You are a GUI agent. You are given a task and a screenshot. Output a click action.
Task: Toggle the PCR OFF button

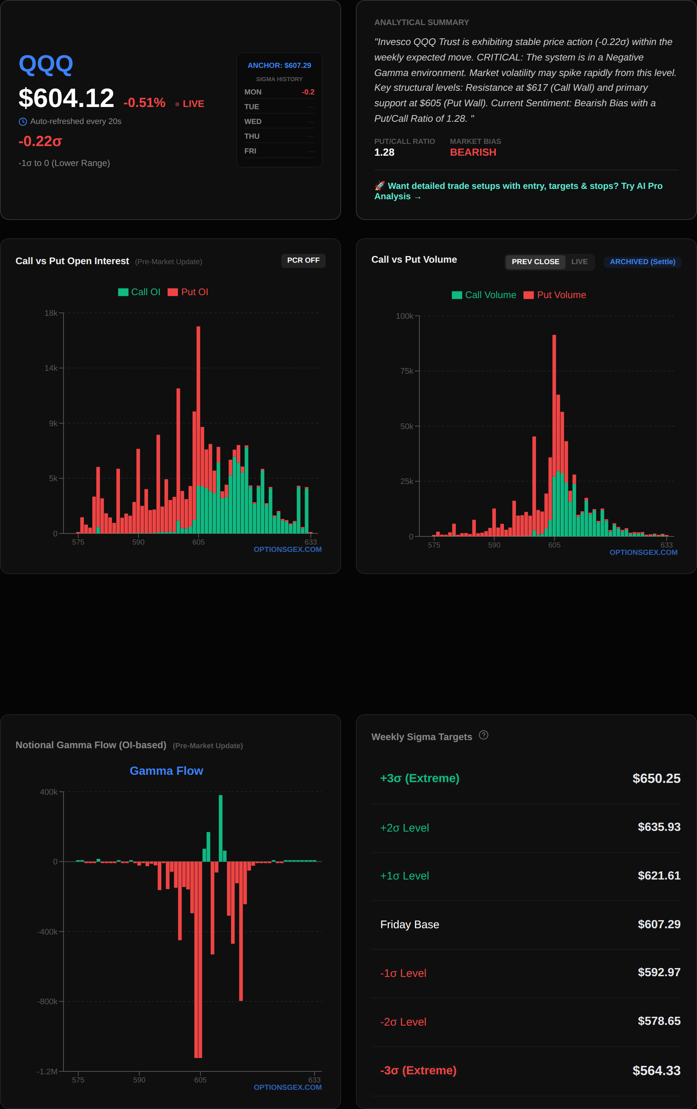(303, 260)
